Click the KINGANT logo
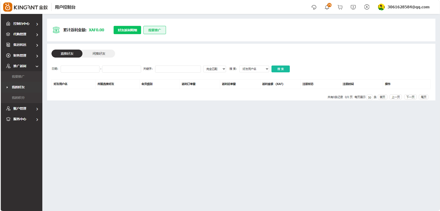This screenshot has height=211, width=440. (26, 7)
